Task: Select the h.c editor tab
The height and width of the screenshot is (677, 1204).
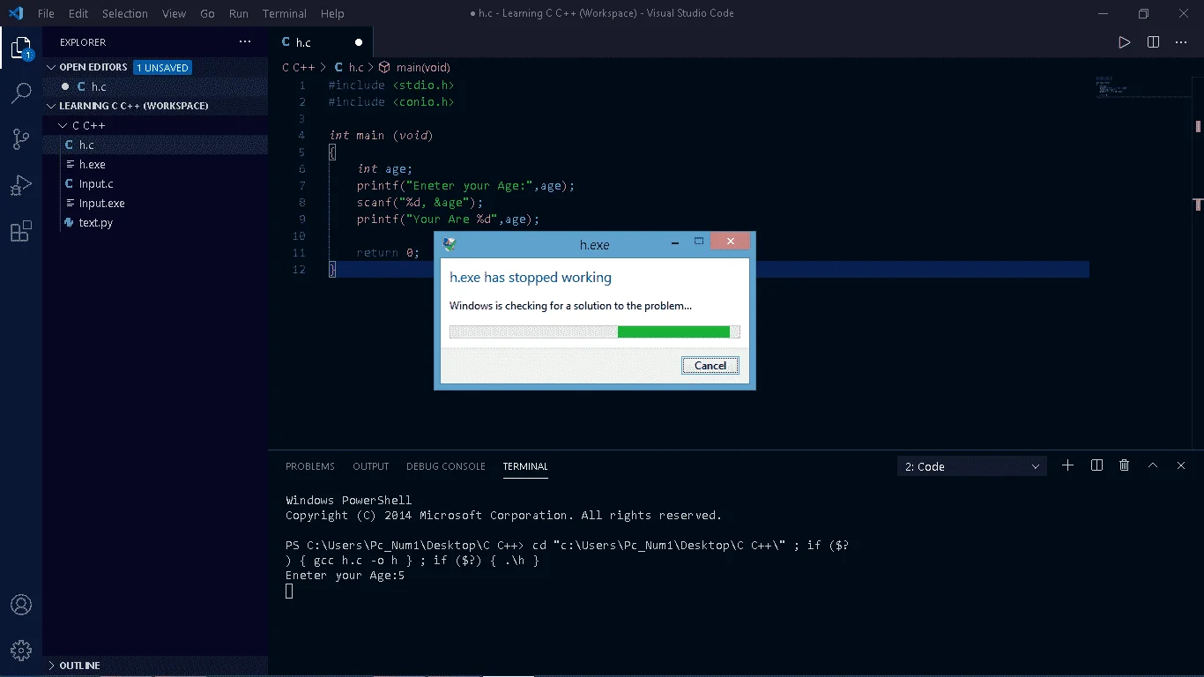Action: point(321,42)
